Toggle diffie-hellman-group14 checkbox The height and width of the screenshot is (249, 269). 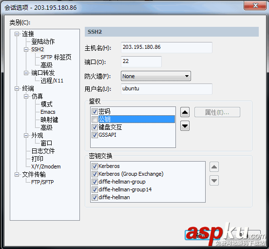point(95,189)
